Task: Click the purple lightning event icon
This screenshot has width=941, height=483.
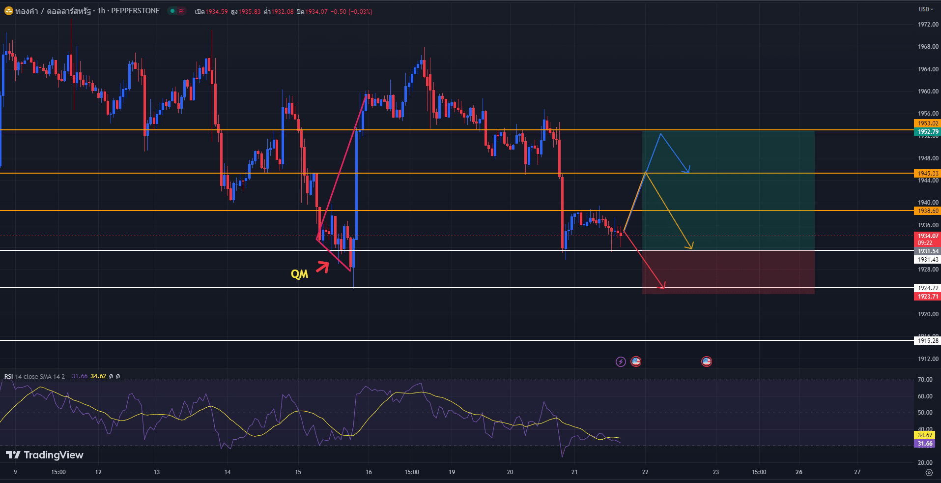Action: tap(621, 362)
